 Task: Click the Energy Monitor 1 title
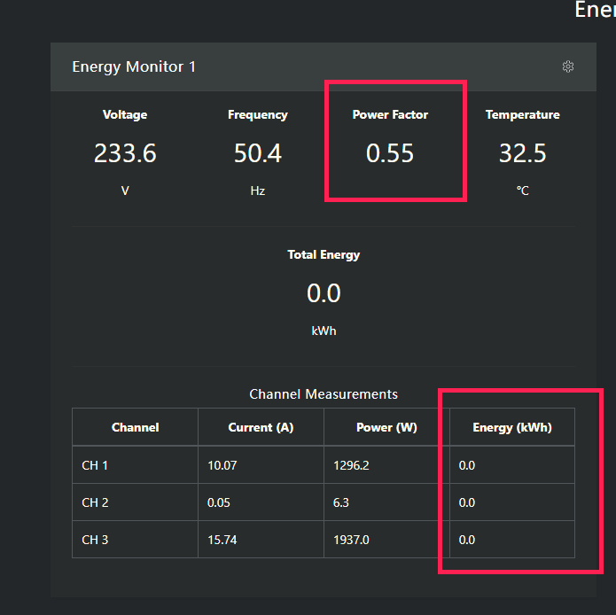[x=134, y=66]
